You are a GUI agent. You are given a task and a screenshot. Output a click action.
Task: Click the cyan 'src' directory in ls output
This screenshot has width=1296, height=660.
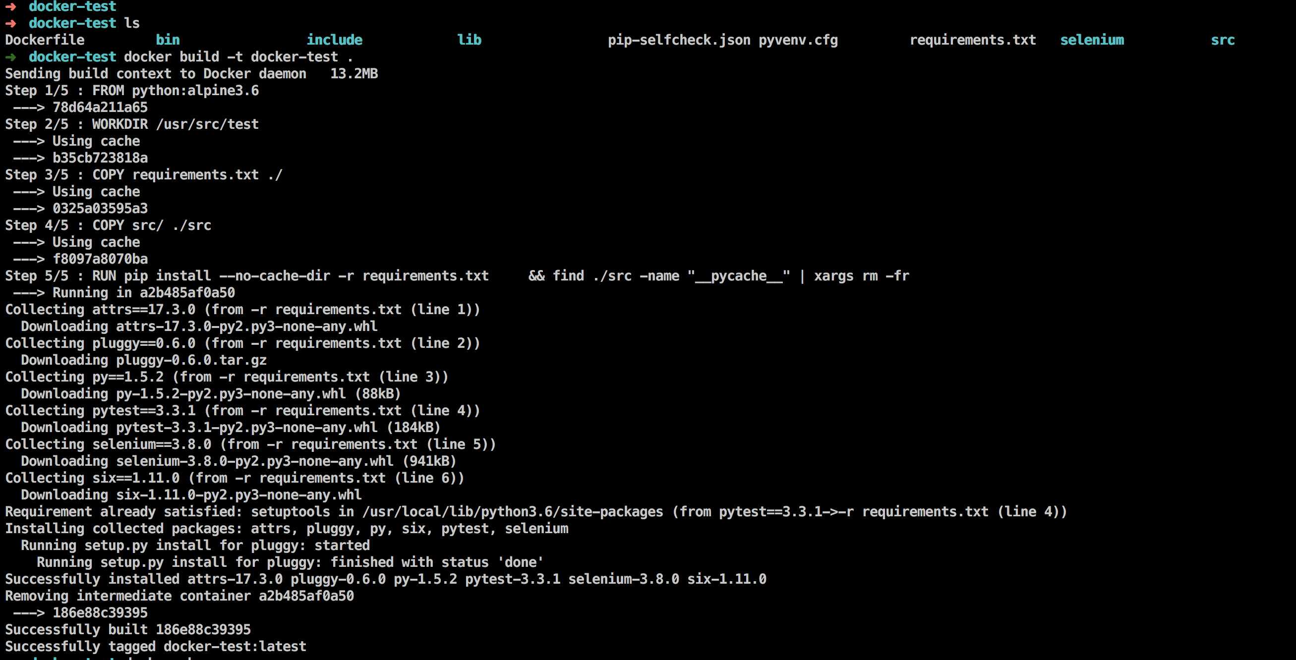(x=1222, y=40)
